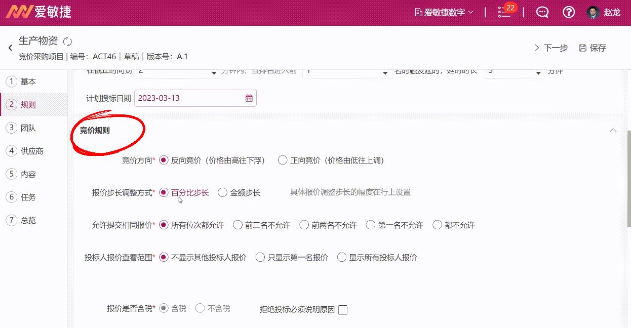
Task: Click the user avatar for 赵龙
Action: tap(593, 12)
